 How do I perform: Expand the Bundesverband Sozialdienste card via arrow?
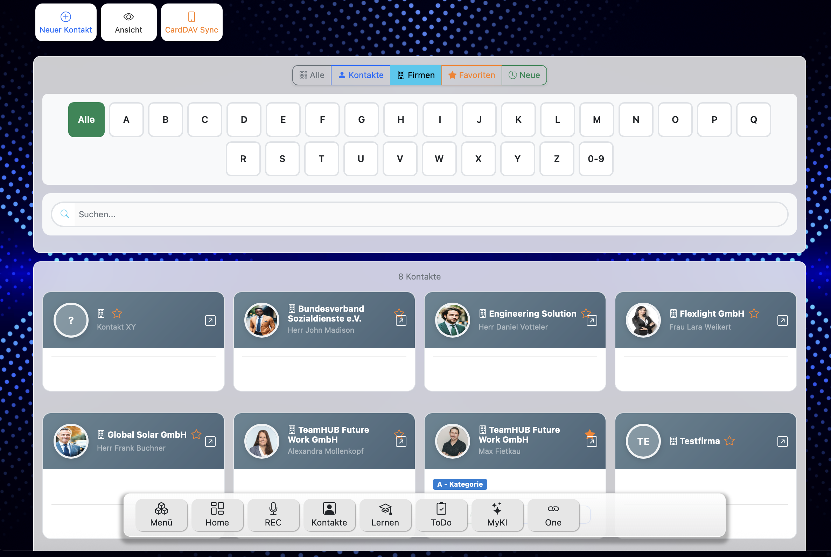[x=401, y=320]
